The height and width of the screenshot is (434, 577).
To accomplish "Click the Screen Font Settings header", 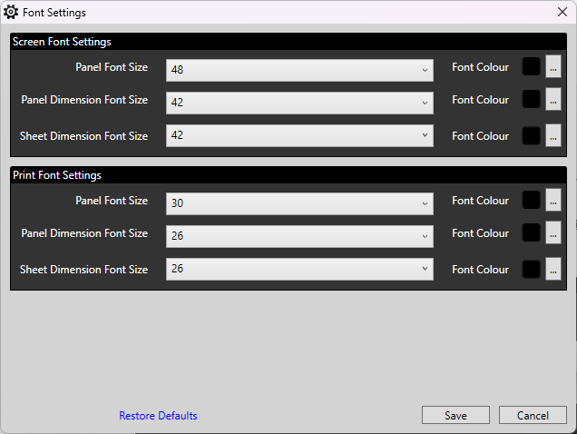I will click(x=62, y=42).
